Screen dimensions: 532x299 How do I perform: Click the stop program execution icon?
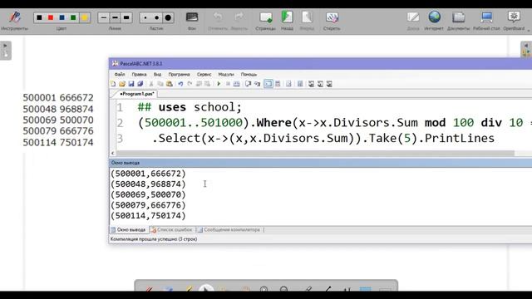tap(228, 84)
